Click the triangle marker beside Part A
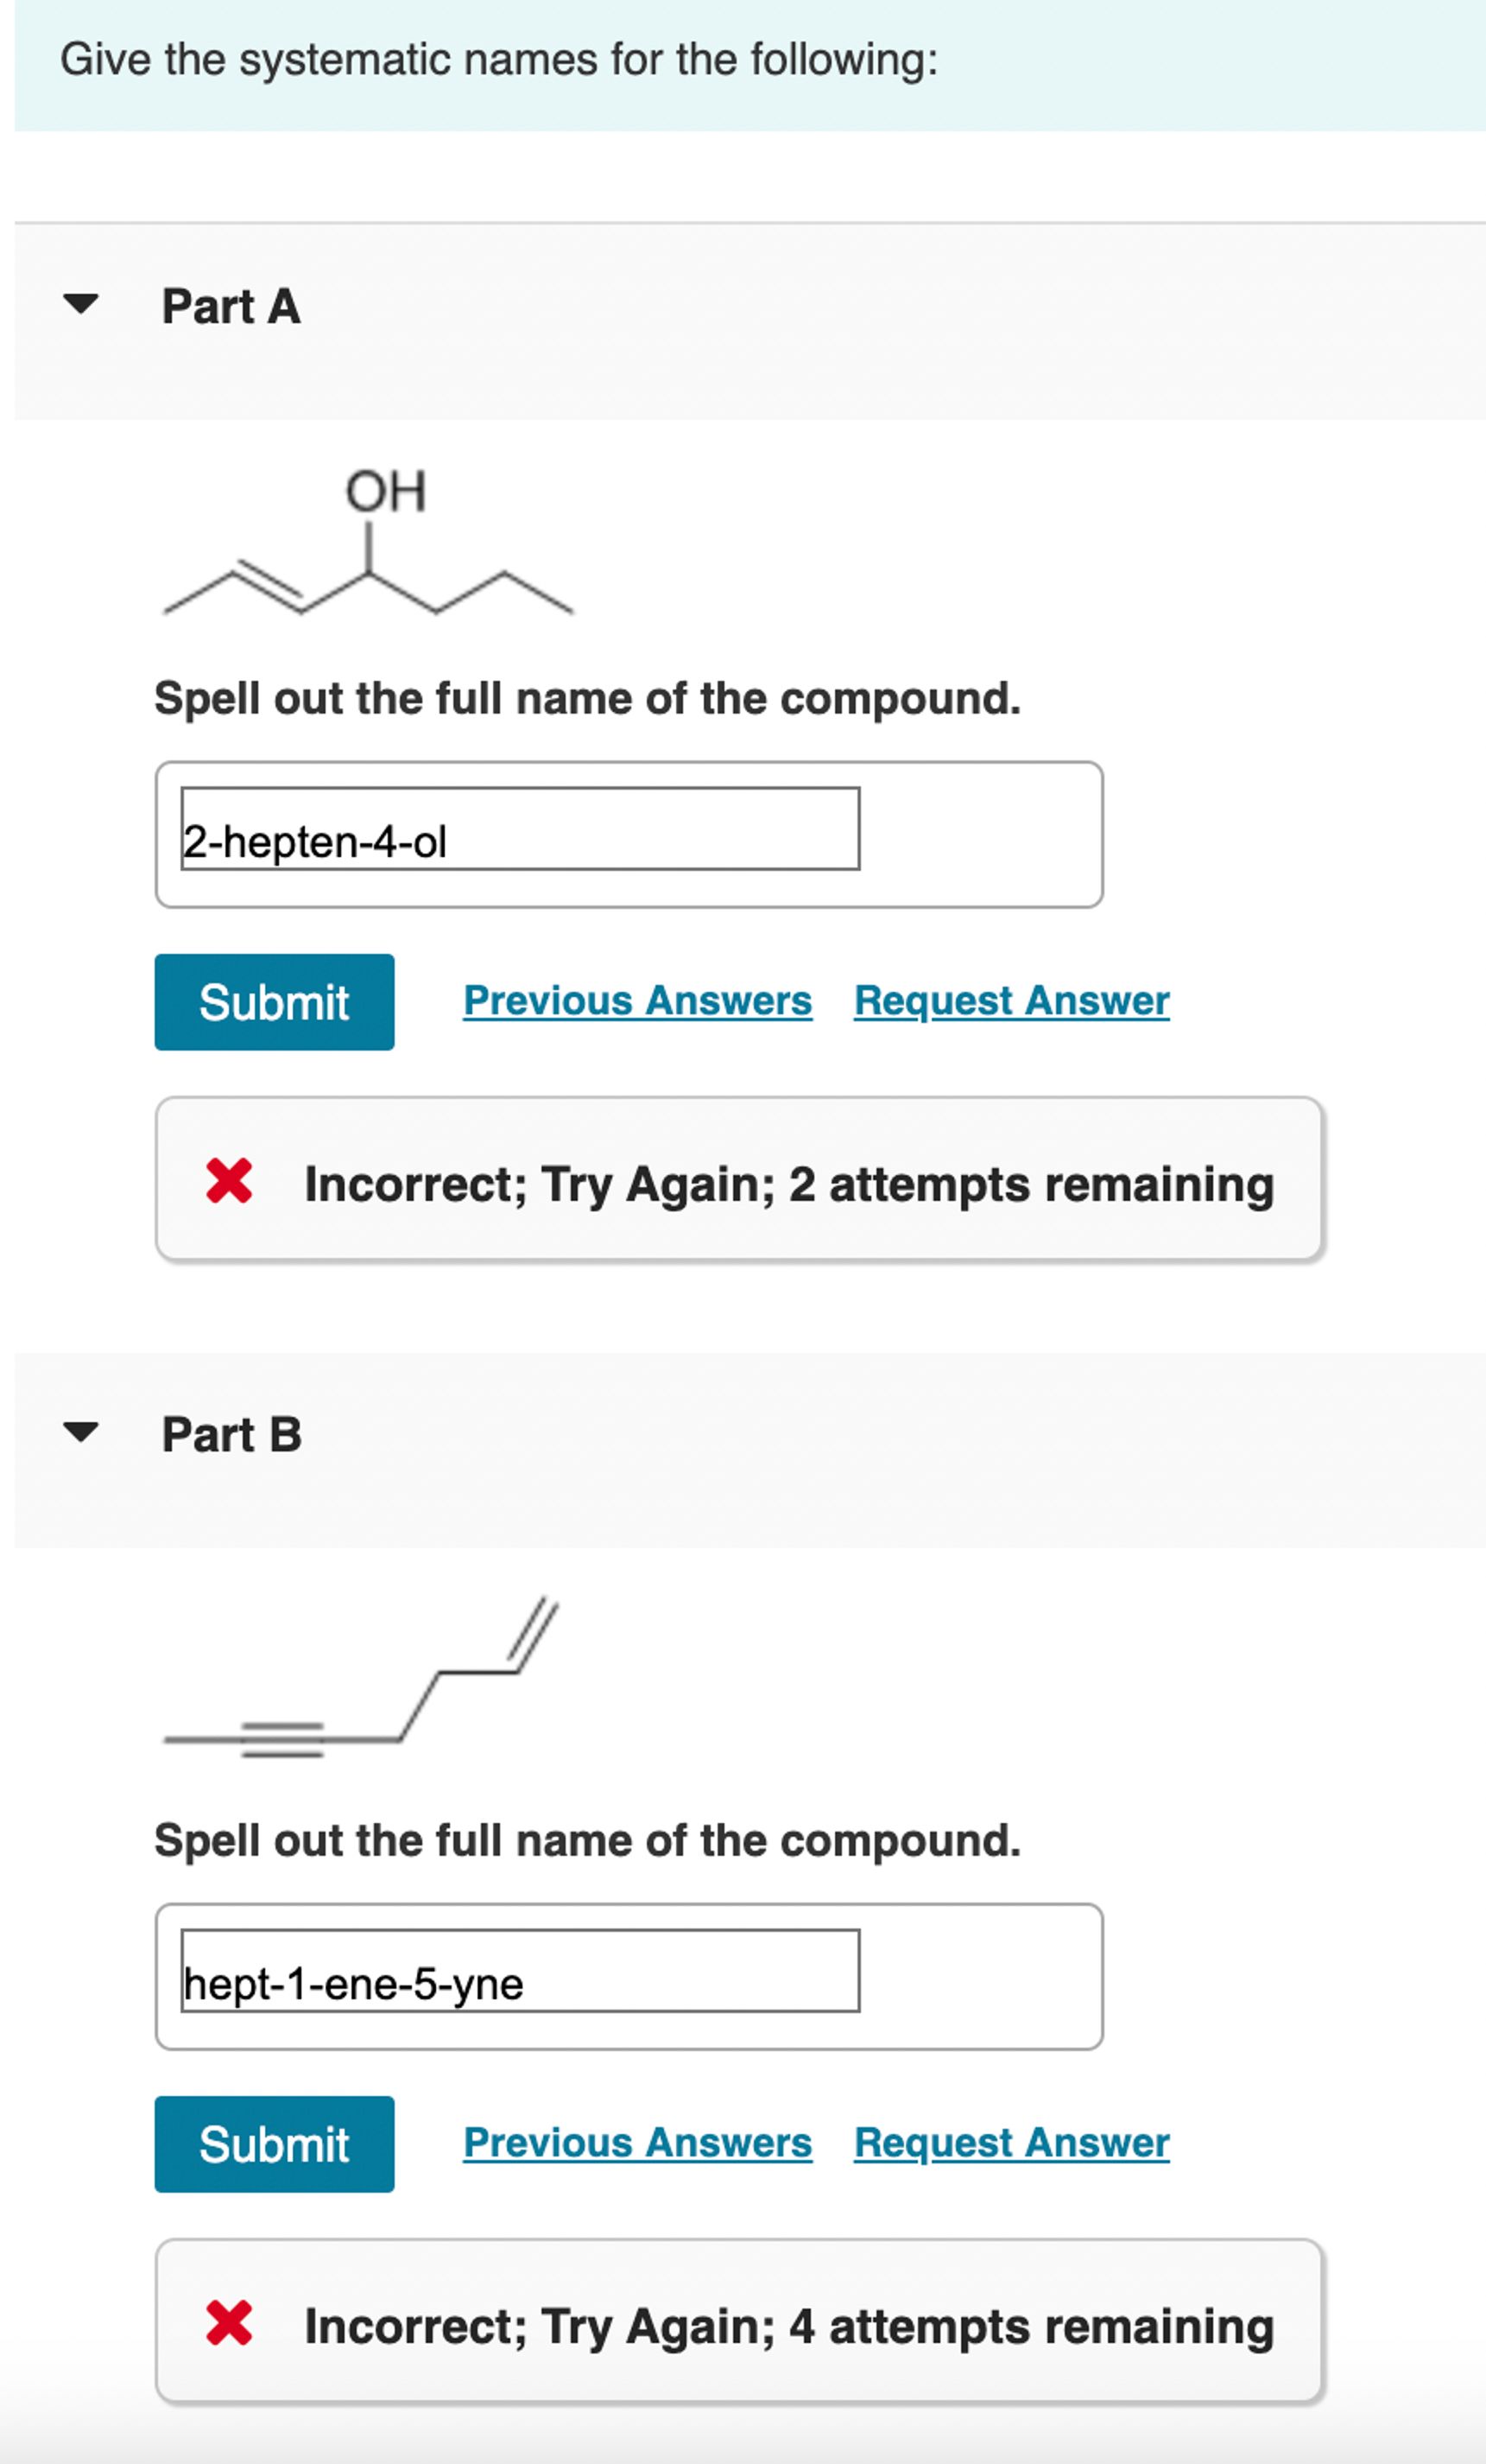The height and width of the screenshot is (2464, 1486). coord(82,305)
